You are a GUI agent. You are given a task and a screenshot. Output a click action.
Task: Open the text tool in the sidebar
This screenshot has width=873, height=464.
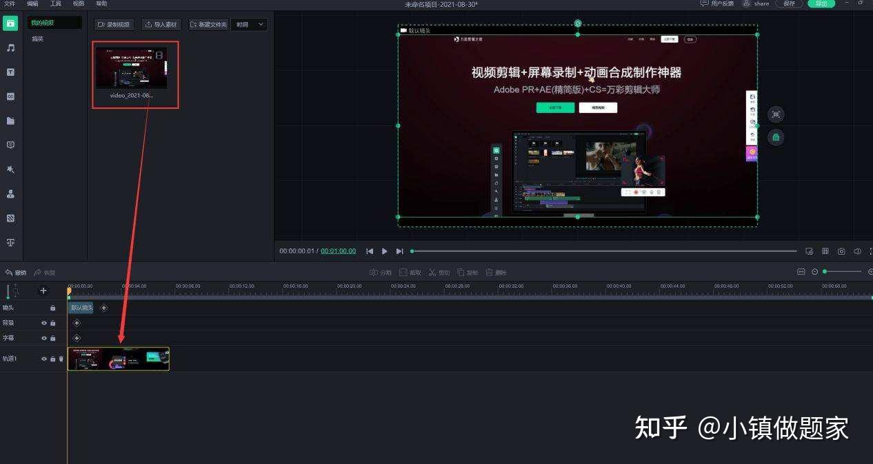[10, 72]
